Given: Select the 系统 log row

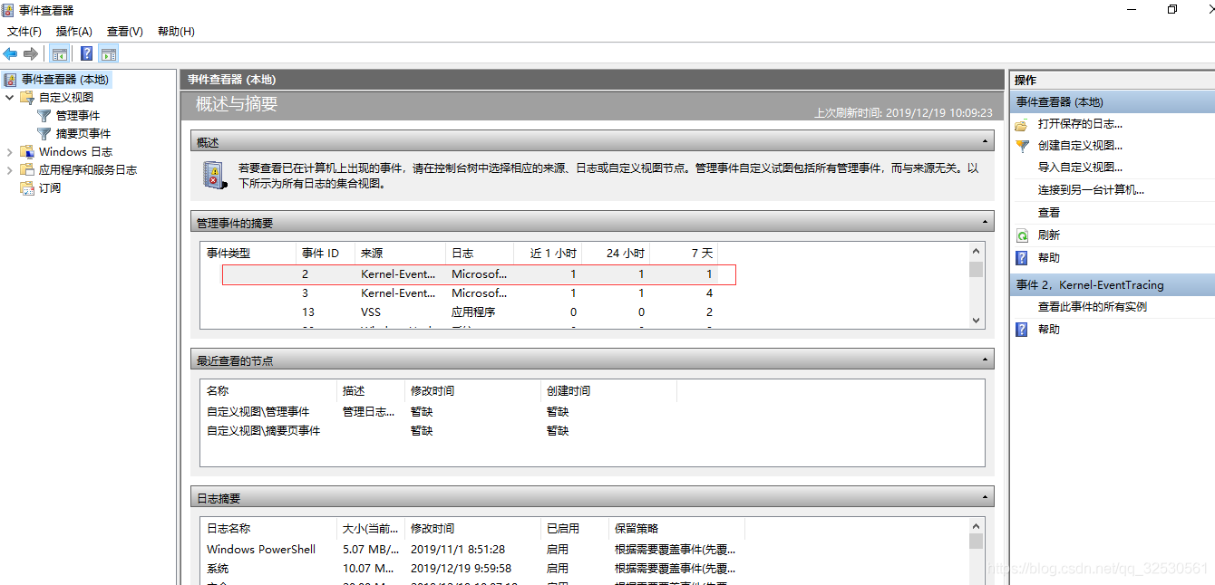Looking at the screenshot, I should coord(472,569).
